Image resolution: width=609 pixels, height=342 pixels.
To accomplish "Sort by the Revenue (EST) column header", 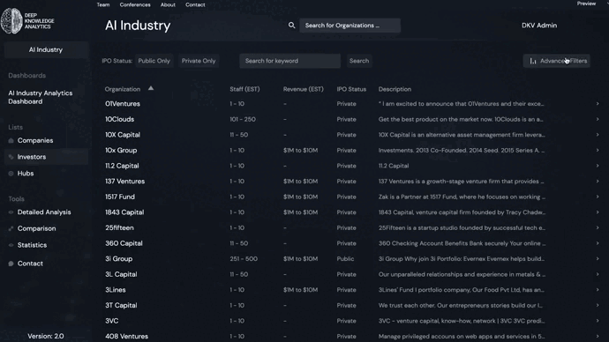I will (x=304, y=89).
